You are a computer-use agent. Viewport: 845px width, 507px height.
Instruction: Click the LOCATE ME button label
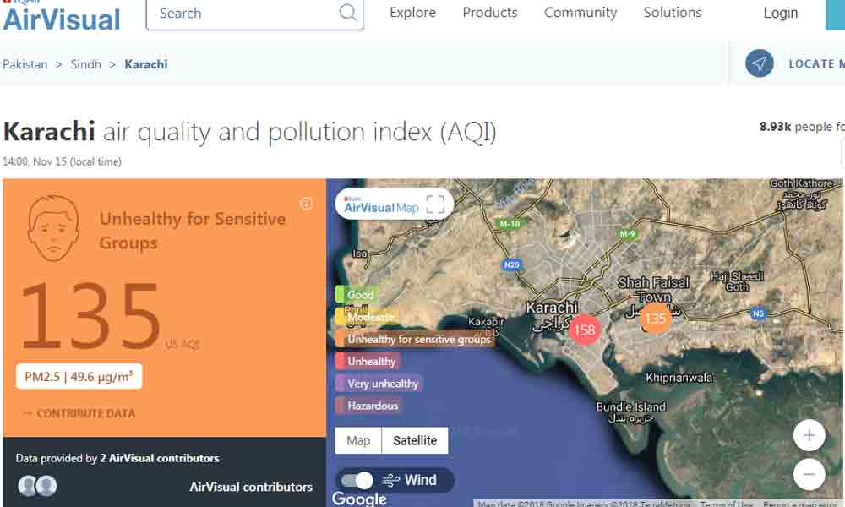click(816, 63)
